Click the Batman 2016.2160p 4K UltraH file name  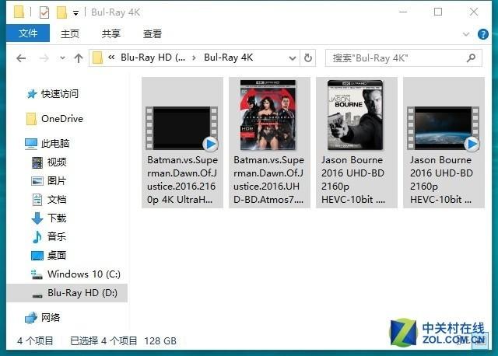(x=182, y=180)
